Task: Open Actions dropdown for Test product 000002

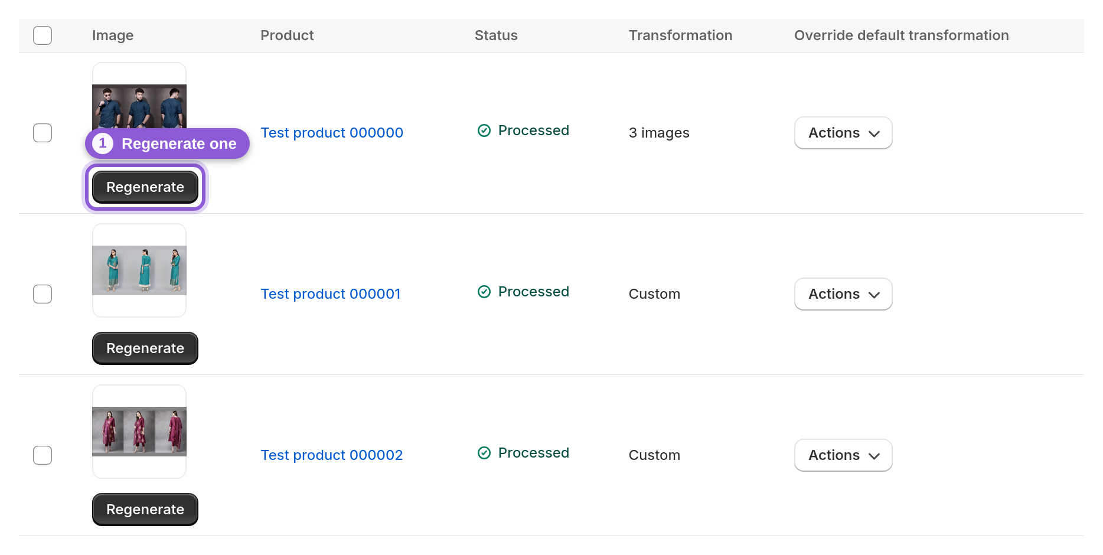Action: [x=843, y=455]
